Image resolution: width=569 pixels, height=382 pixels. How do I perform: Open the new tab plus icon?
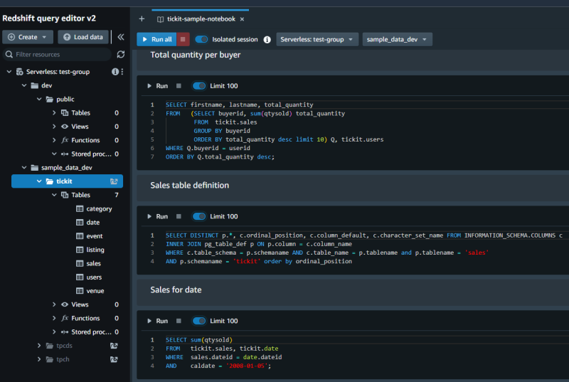pyautogui.click(x=142, y=18)
